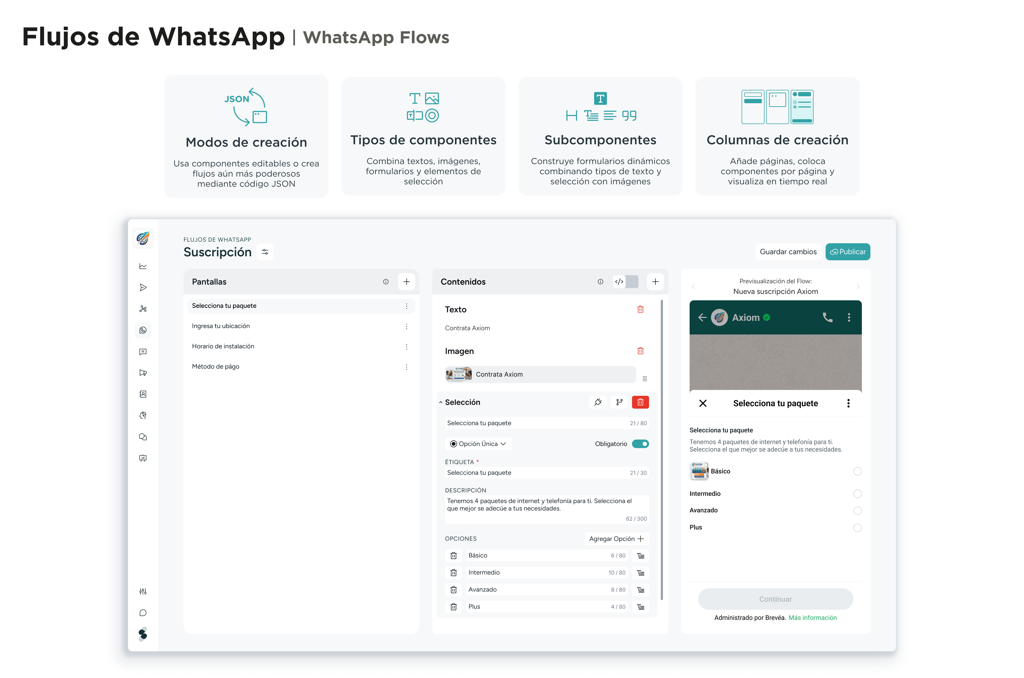Click the phone call icon in preview
The image size is (1024, 678).
click(x=827, y=317)
